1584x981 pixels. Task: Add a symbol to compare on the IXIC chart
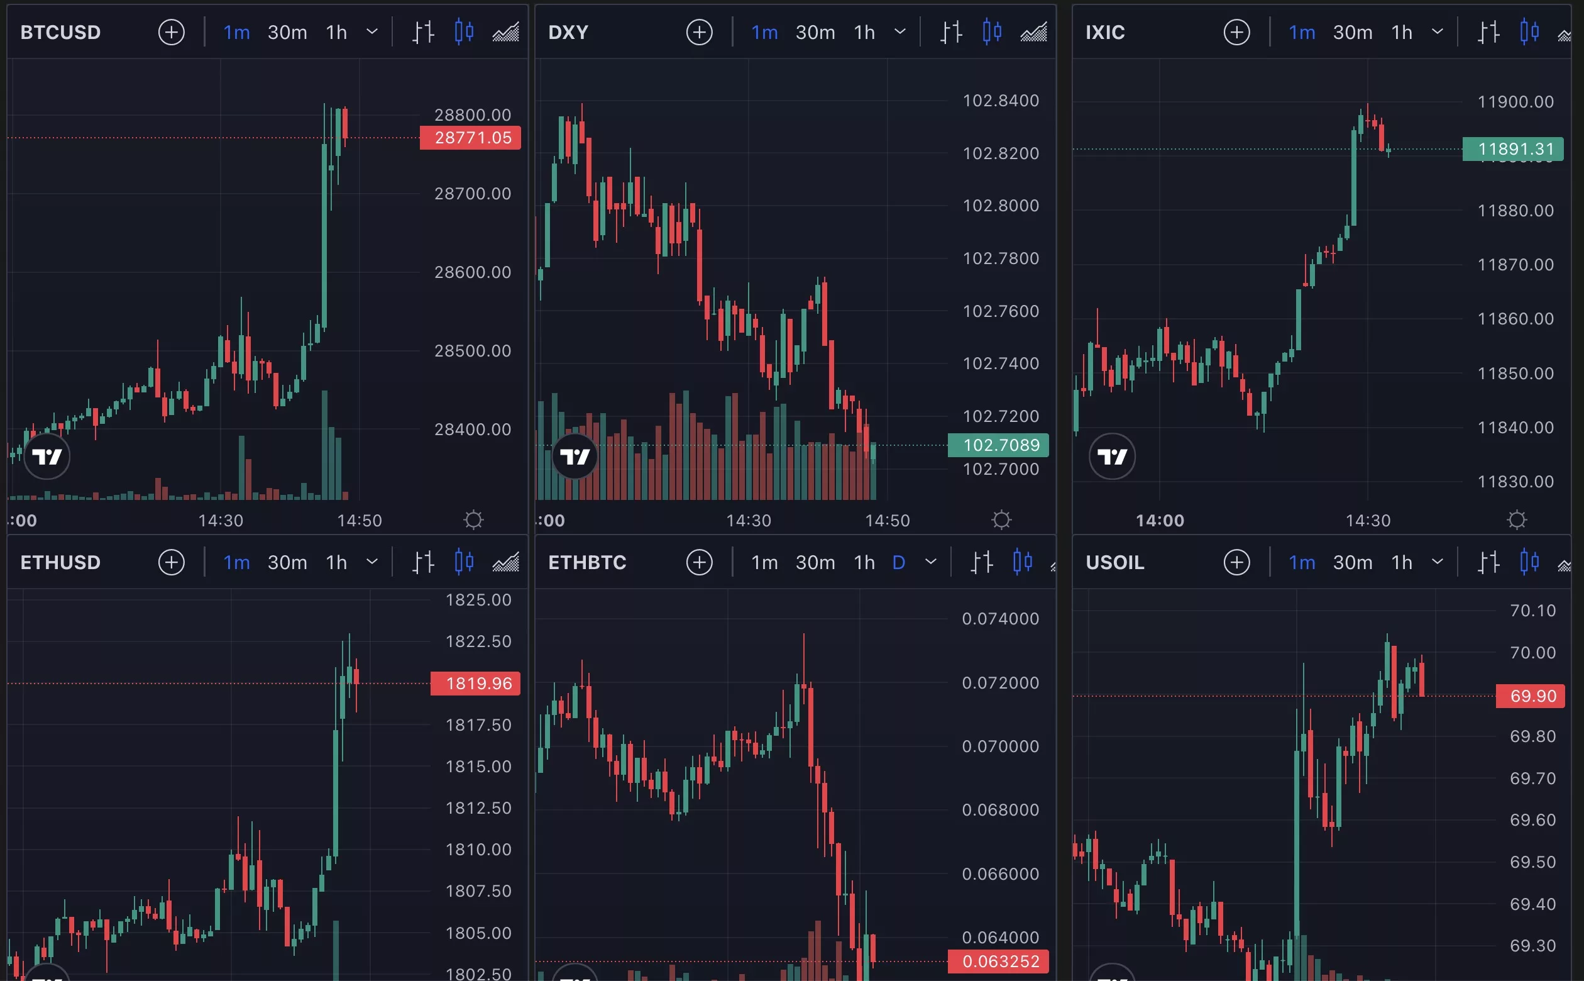pos(1236,32)
